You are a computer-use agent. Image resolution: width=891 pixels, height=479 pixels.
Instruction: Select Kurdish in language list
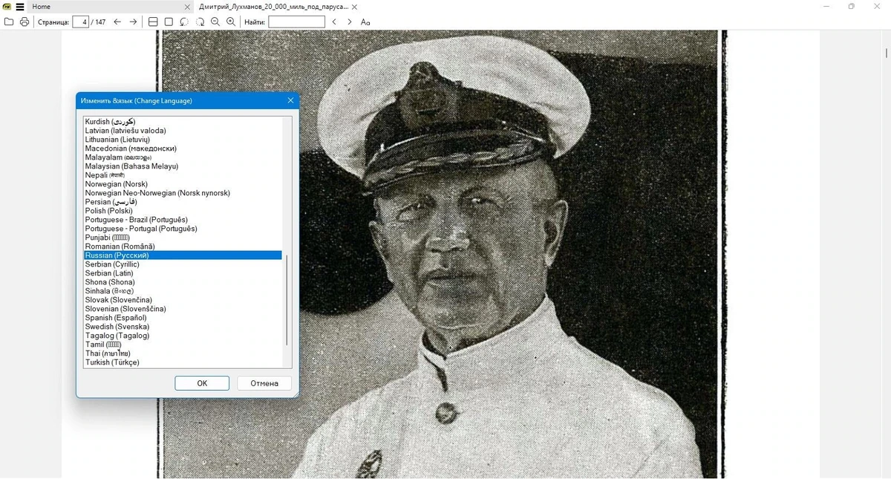point(183,122)
